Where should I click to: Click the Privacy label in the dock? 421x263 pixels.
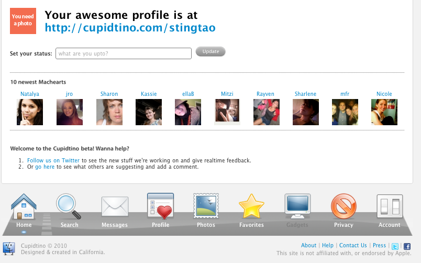click(x=344, y=225)
